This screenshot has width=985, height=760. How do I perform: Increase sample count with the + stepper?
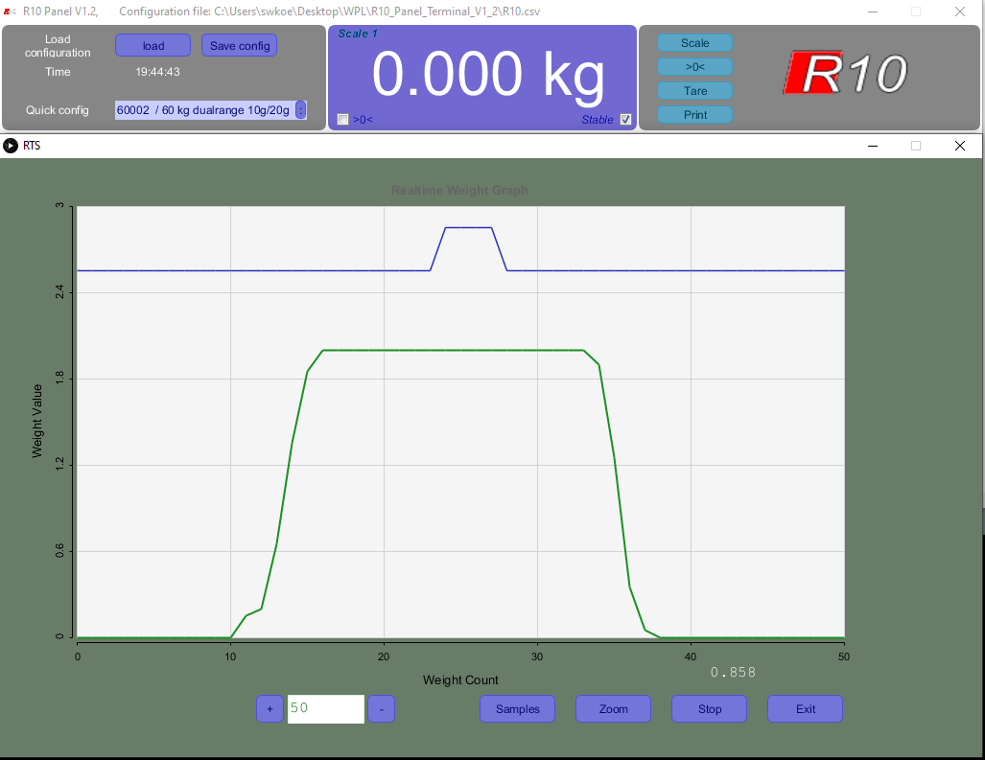click(x=270, y=708)
